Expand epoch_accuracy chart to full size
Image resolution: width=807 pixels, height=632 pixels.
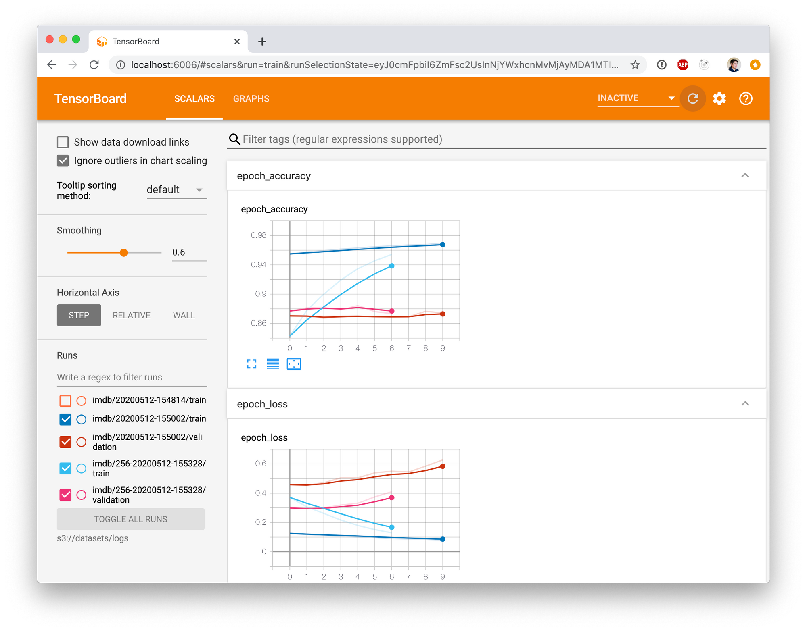251,364
